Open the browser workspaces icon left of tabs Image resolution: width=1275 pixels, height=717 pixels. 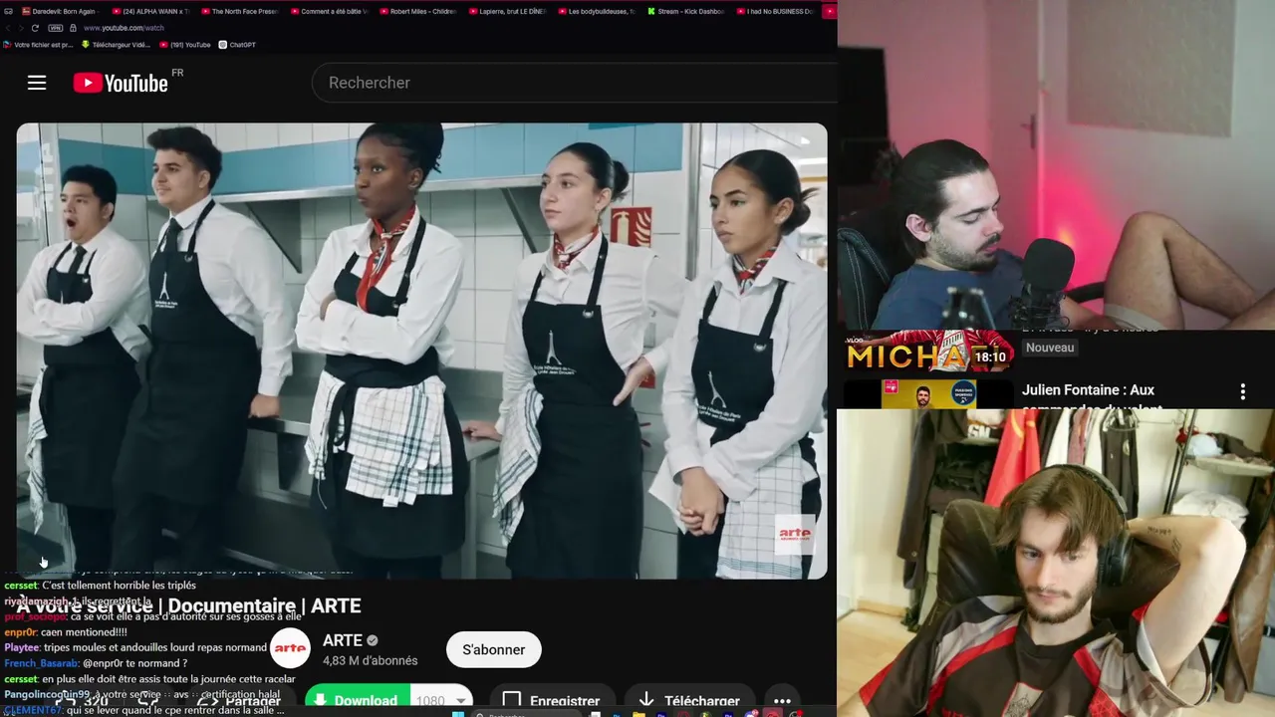pos(9,11)
